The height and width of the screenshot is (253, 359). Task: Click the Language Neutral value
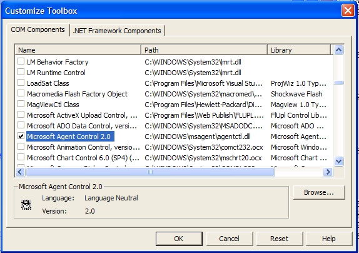(111, 198)
